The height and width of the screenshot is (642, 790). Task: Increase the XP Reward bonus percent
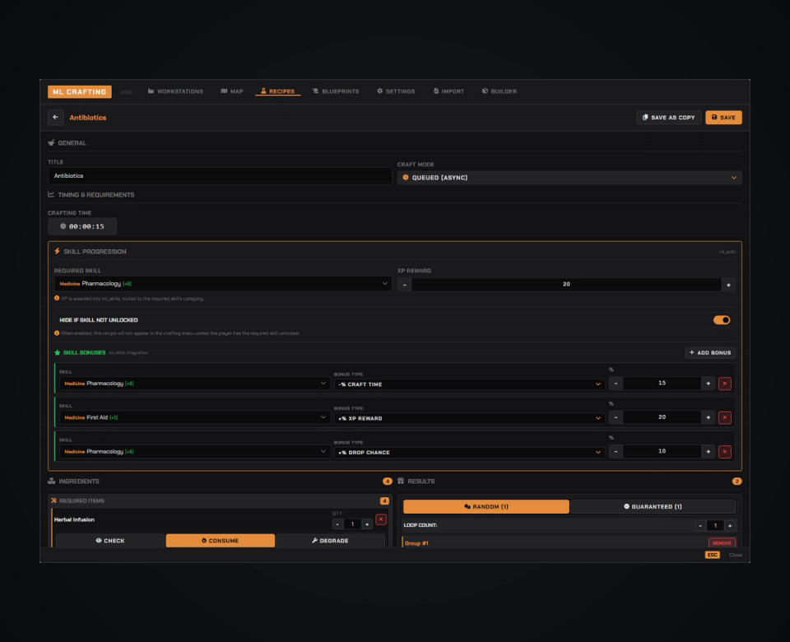tap(708, 417)
